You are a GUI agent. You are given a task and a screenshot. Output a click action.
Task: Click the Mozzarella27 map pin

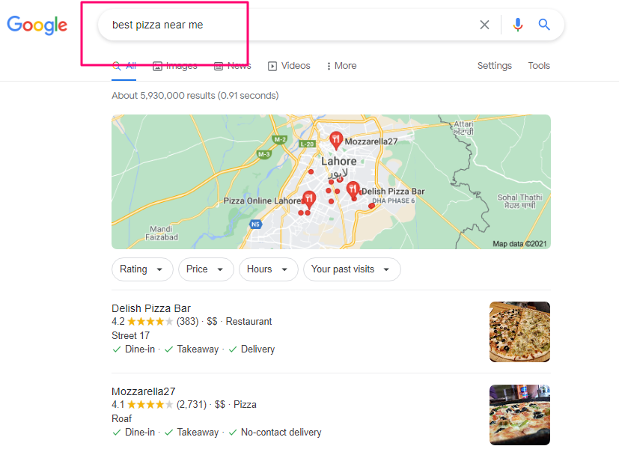pos(337,139)
